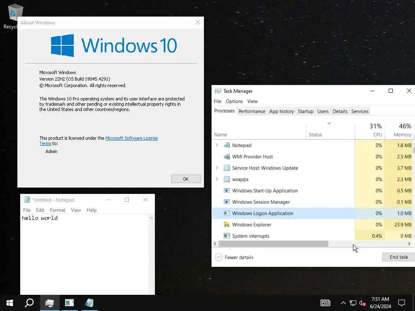
Task: Click the Notepad title bar icon
Action: point(27,200)
